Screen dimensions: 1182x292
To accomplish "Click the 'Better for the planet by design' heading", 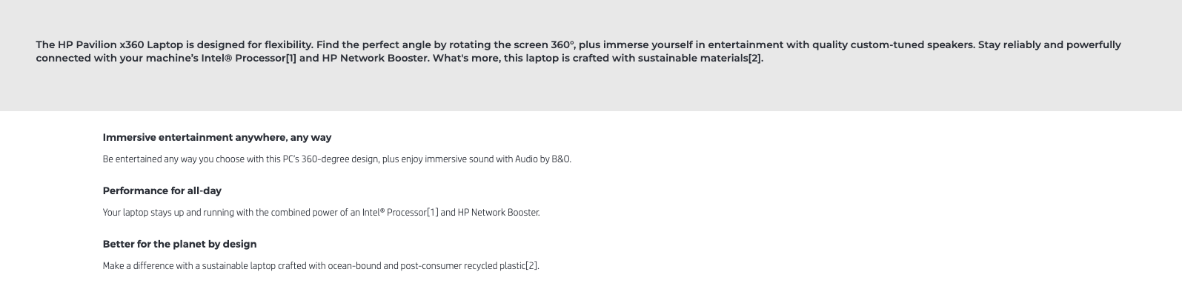I will 179,244.
